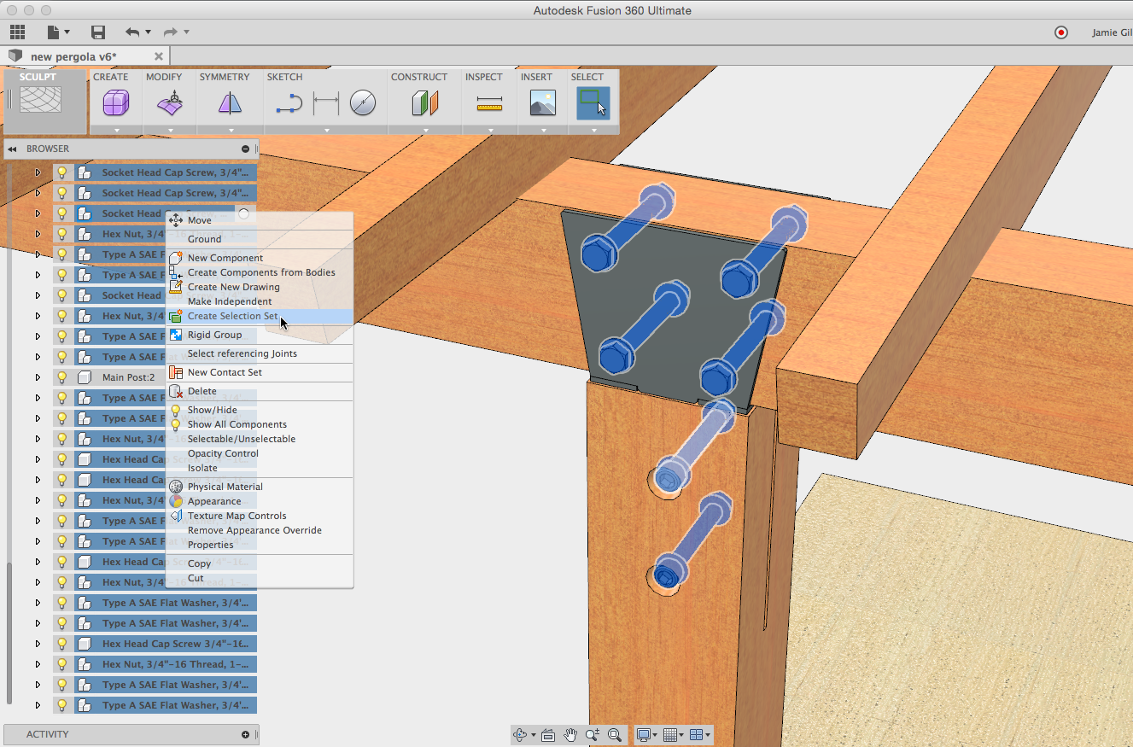Choose Move from the context menu
Viewport: 1133px width, 747px height.
[x=200, y=220]
